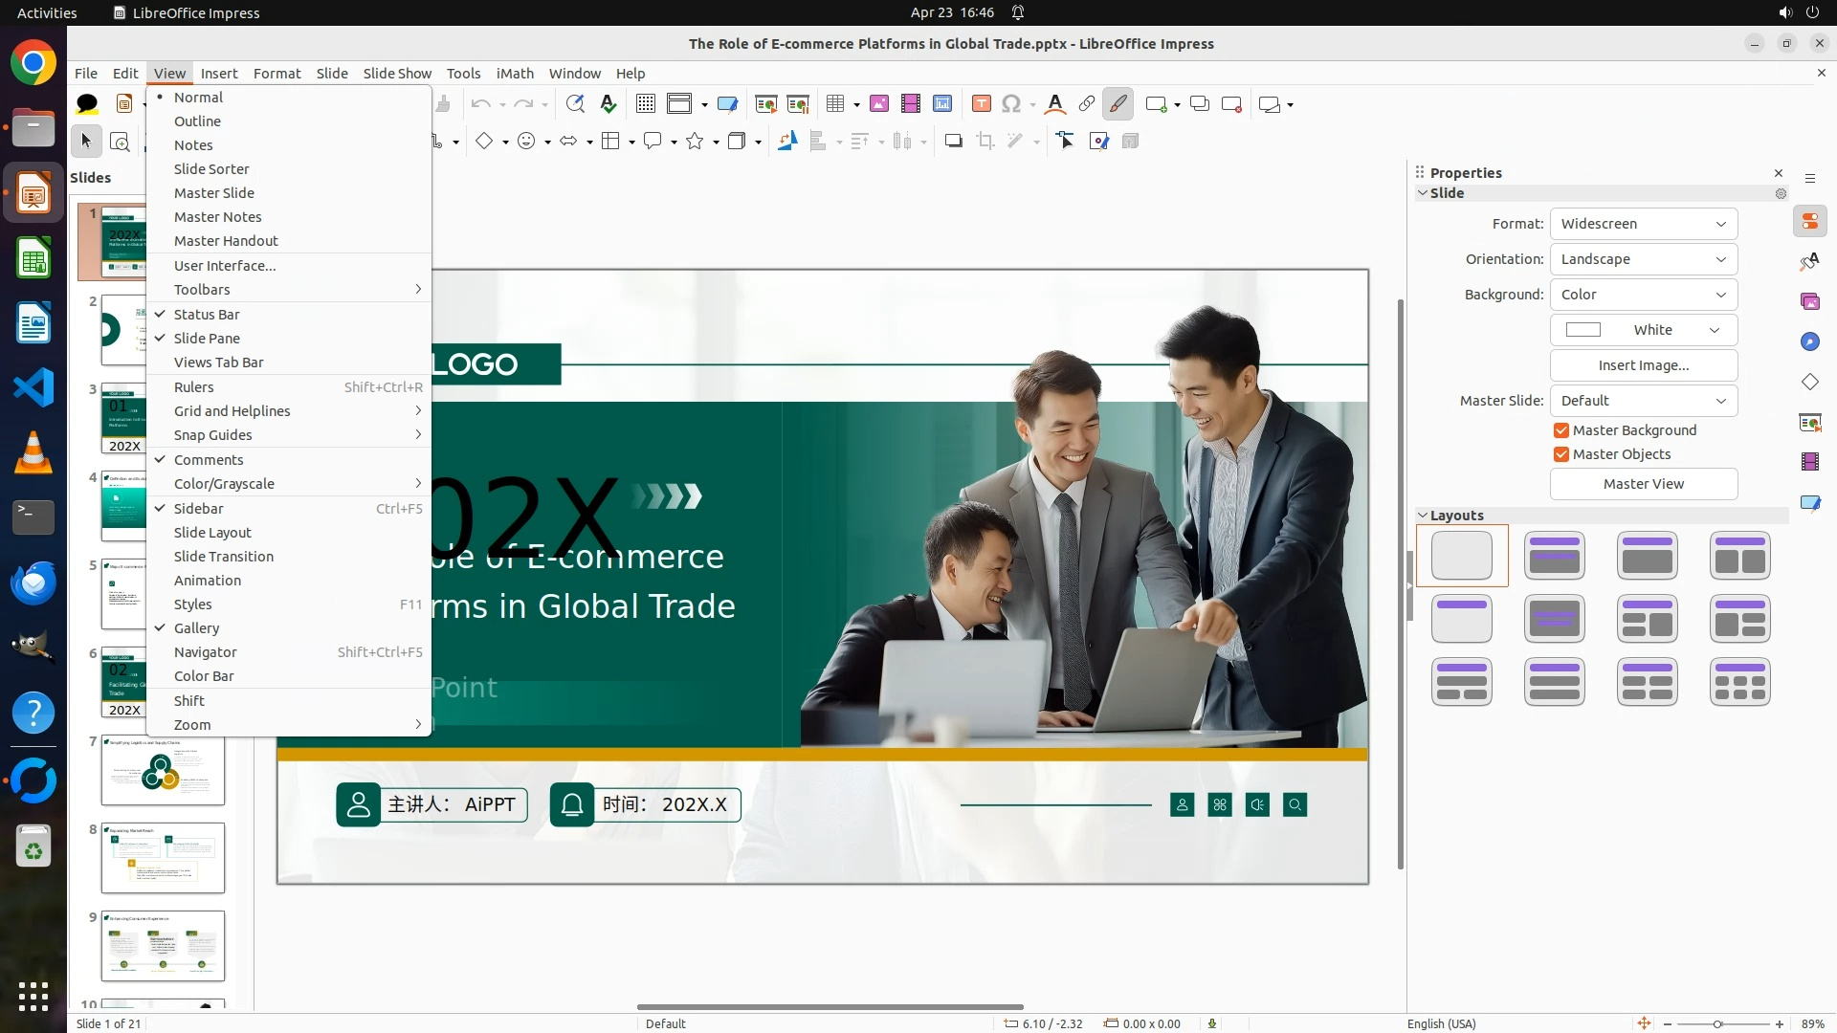Image resolution: width=1837 pixels, height=1033 pixels.
Task: Click the Crop Image tool
Action: click(x=985, y=142)
